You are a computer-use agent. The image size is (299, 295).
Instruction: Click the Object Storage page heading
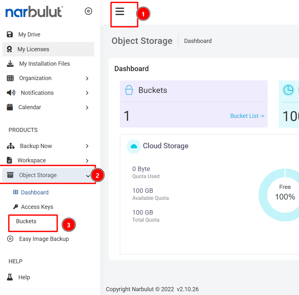click(x=142, y=41)
